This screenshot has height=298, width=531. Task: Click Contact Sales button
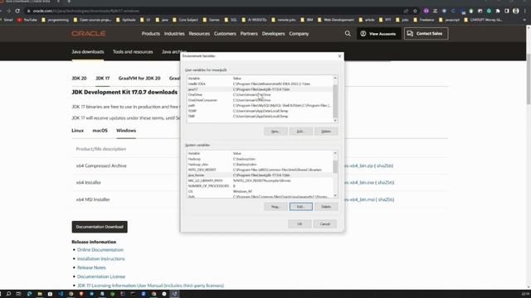coord(426,33)
